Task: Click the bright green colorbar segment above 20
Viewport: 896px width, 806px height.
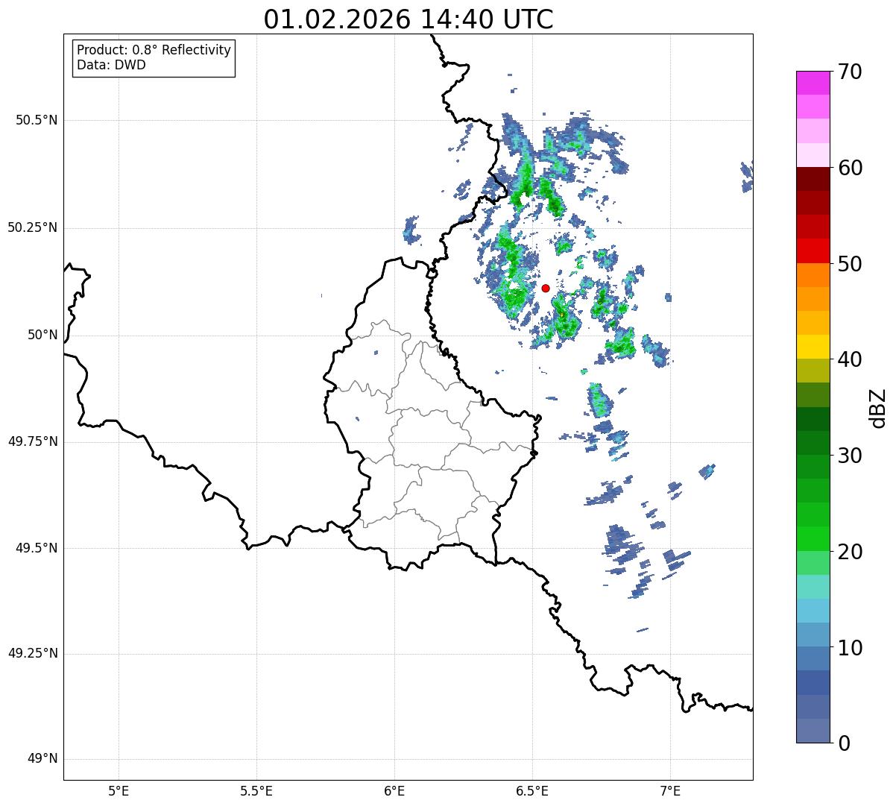Action: pyautogui.click(x=813, y=538)
